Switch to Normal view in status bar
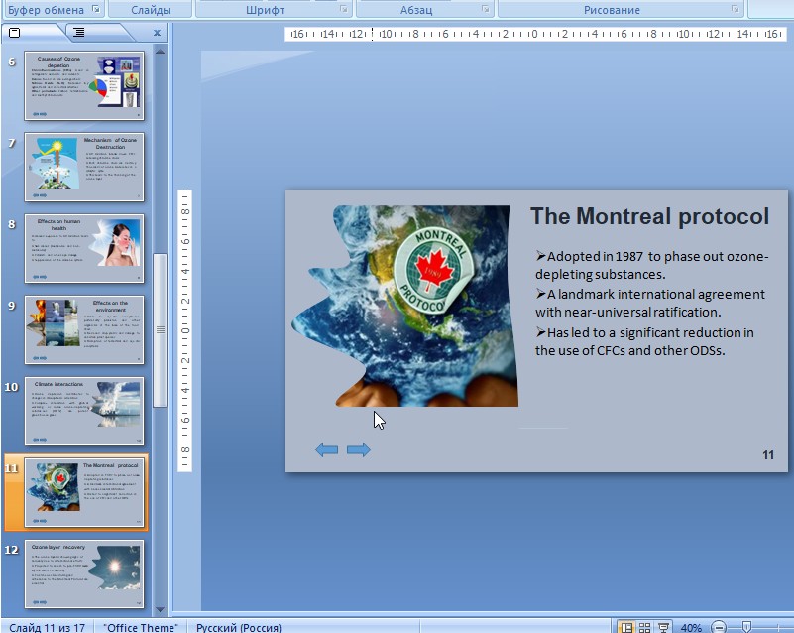Screen dimensions: 794x633 [x=626, y=627]
